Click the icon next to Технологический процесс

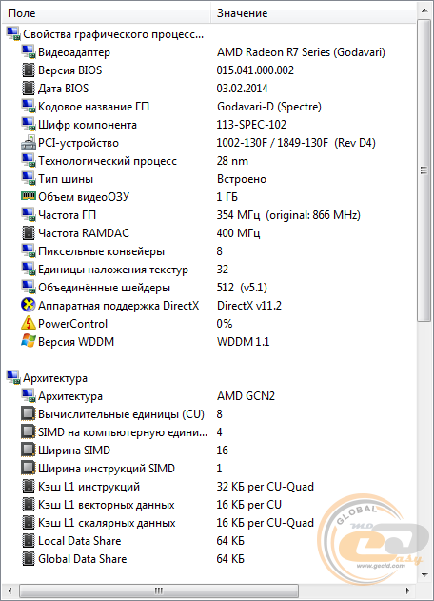(x=29, y=161)
